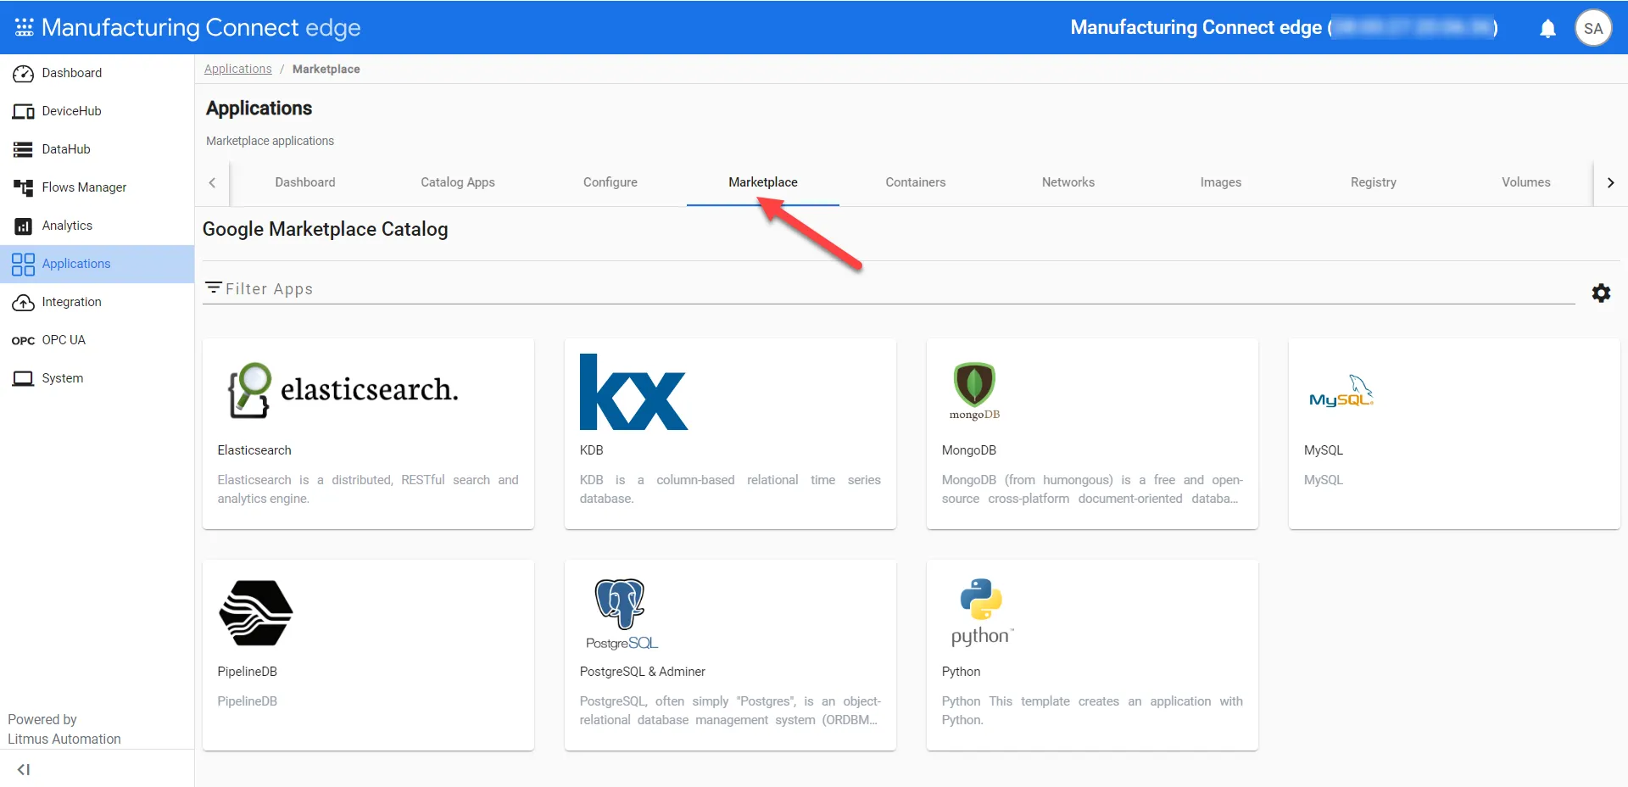
Task: Click the Dashboard gauge icon in sidebar
Action: coord(23,74)
